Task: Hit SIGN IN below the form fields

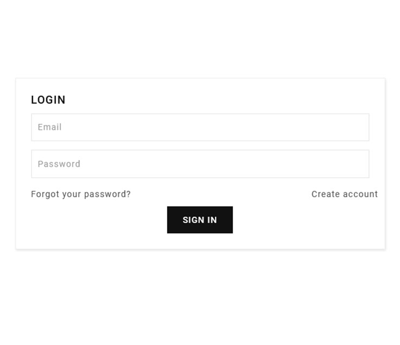Action: [200, 219]
